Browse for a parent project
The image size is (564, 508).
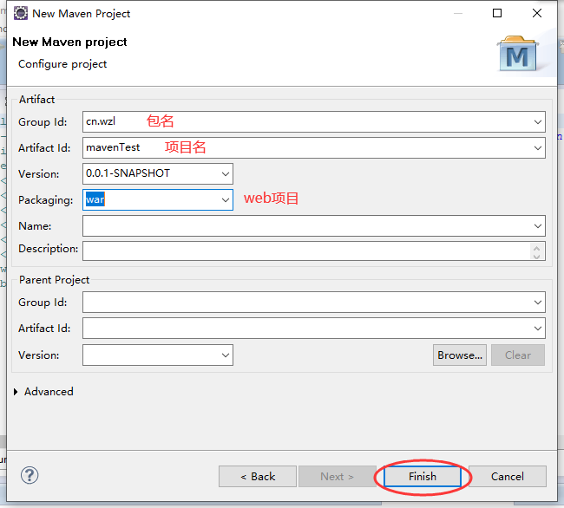click(460, 355)
